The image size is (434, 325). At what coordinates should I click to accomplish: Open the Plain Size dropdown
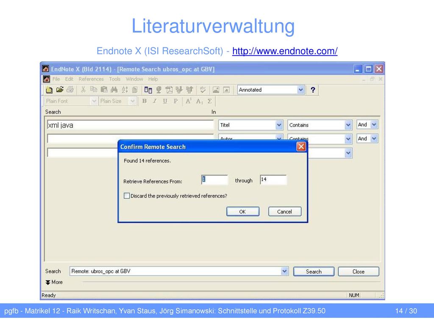point(132,101)
